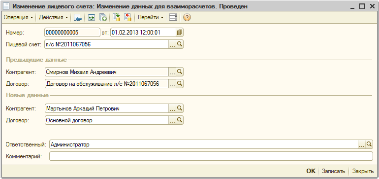Click the empty Комментарий input field
The width and height of the screenshot is (379, 179).
[x=211, y=156]
